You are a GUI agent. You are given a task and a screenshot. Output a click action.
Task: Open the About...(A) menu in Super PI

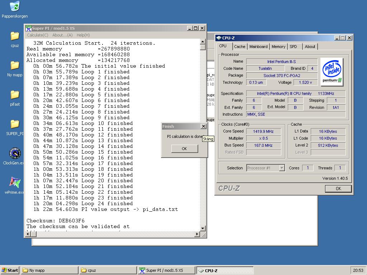coord(62,35)
